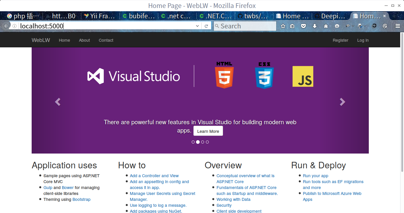Expand the dropdown arrow beside printer icon
Screen dimensions: 404x213
(365, 26)
